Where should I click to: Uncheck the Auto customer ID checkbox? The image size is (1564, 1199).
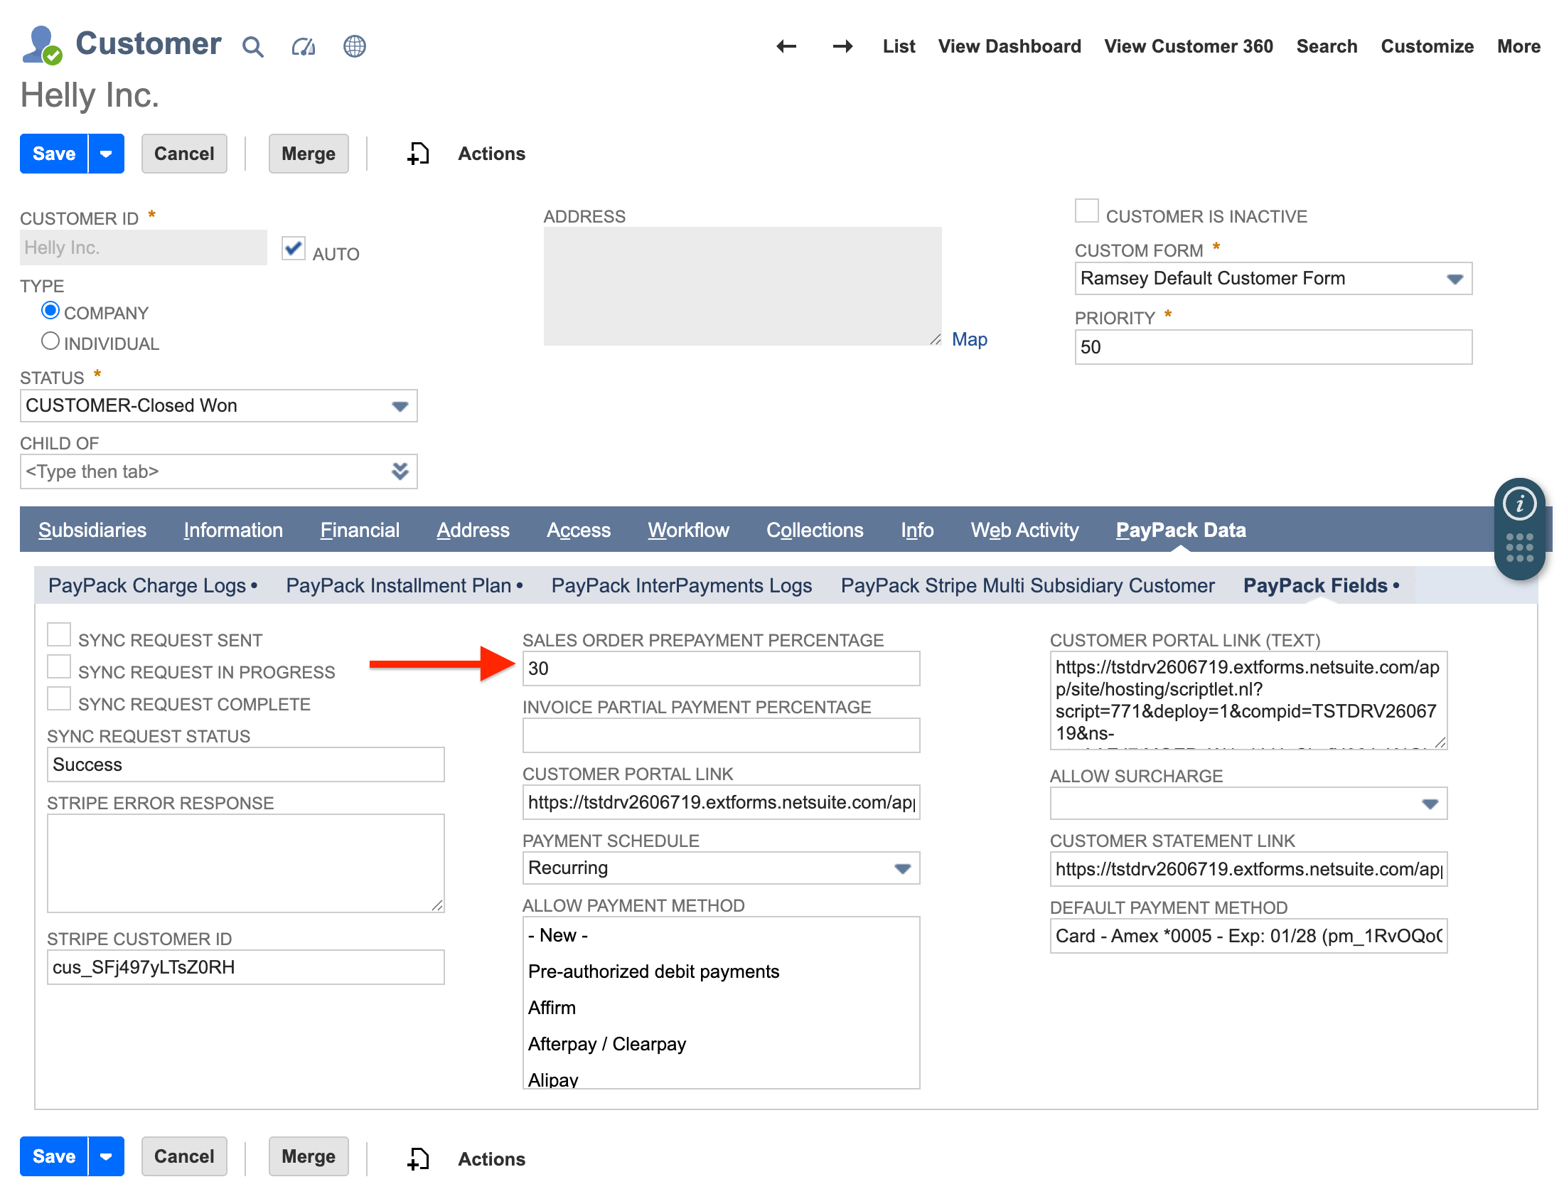(x=293, y=248)
